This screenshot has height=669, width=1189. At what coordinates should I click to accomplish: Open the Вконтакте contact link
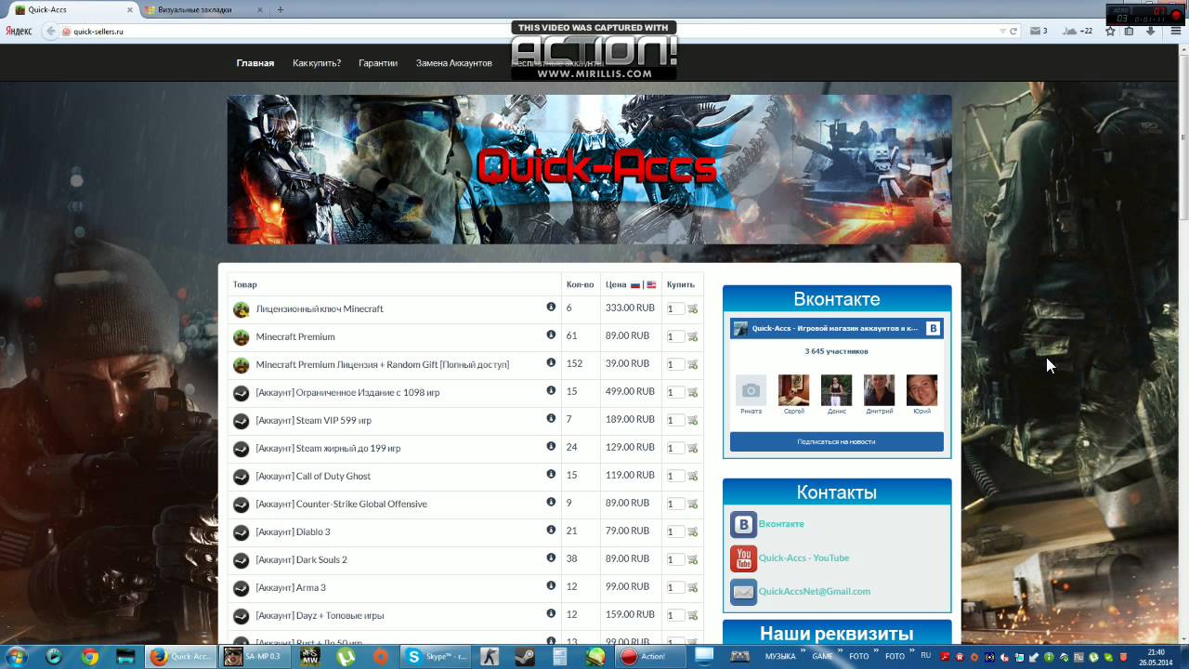tap(781, 524)
